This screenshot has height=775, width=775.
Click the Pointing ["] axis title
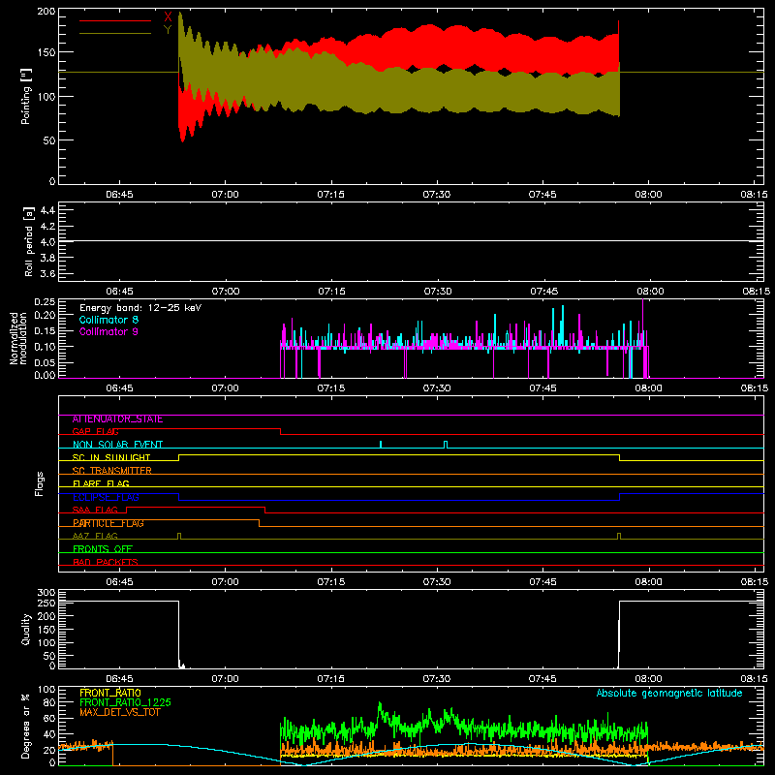point(26,96)
